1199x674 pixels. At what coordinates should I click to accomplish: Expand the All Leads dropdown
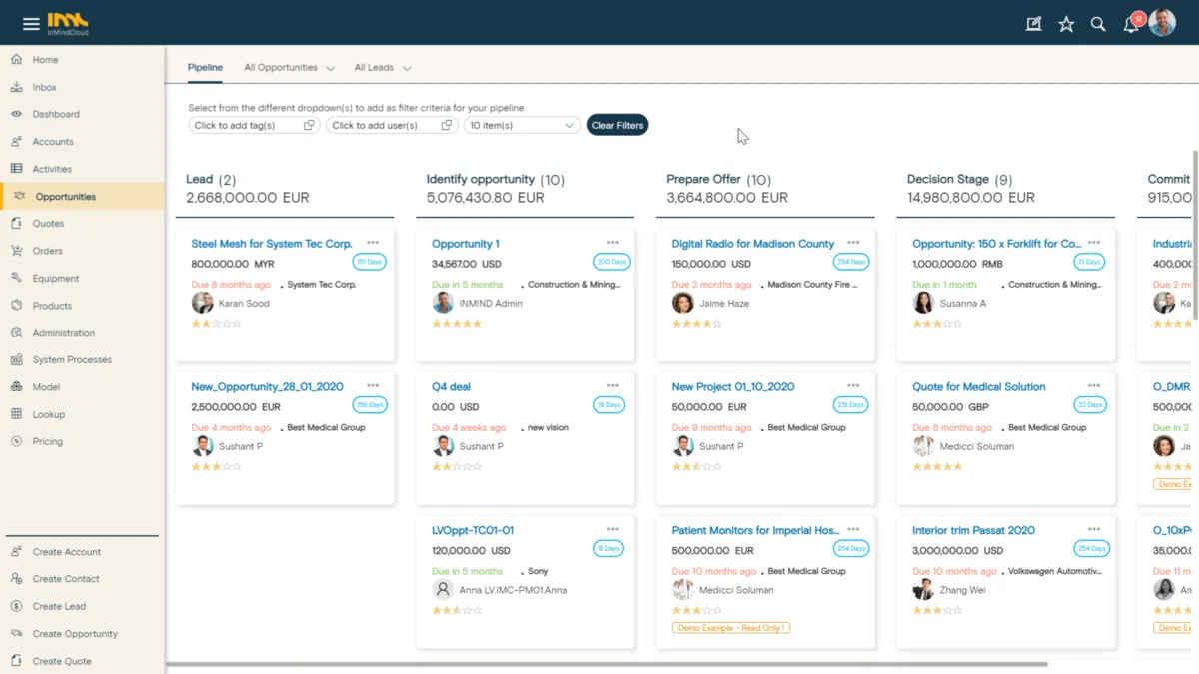pos(407,69)
